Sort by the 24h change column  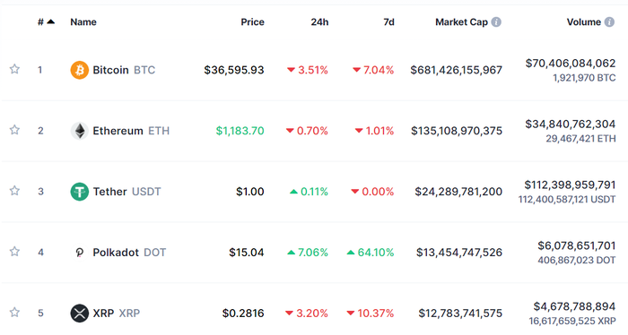coord(319,22)
